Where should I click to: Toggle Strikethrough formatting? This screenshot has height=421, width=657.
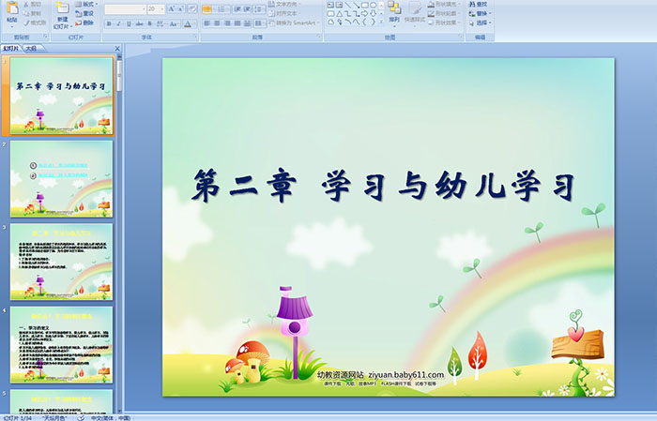click(x=139, y=23)
